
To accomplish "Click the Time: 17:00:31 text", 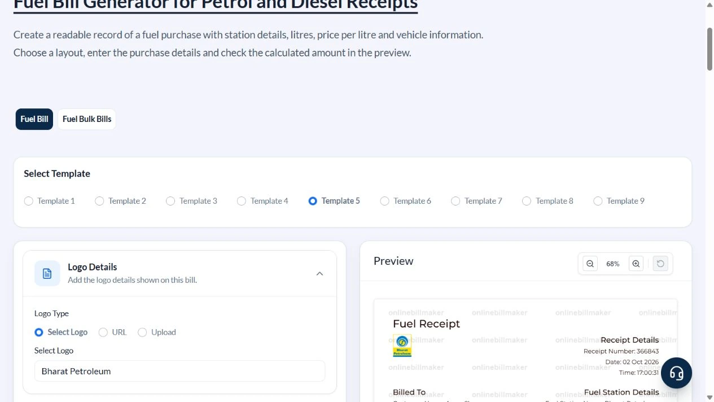I will (x=639, y=373).
